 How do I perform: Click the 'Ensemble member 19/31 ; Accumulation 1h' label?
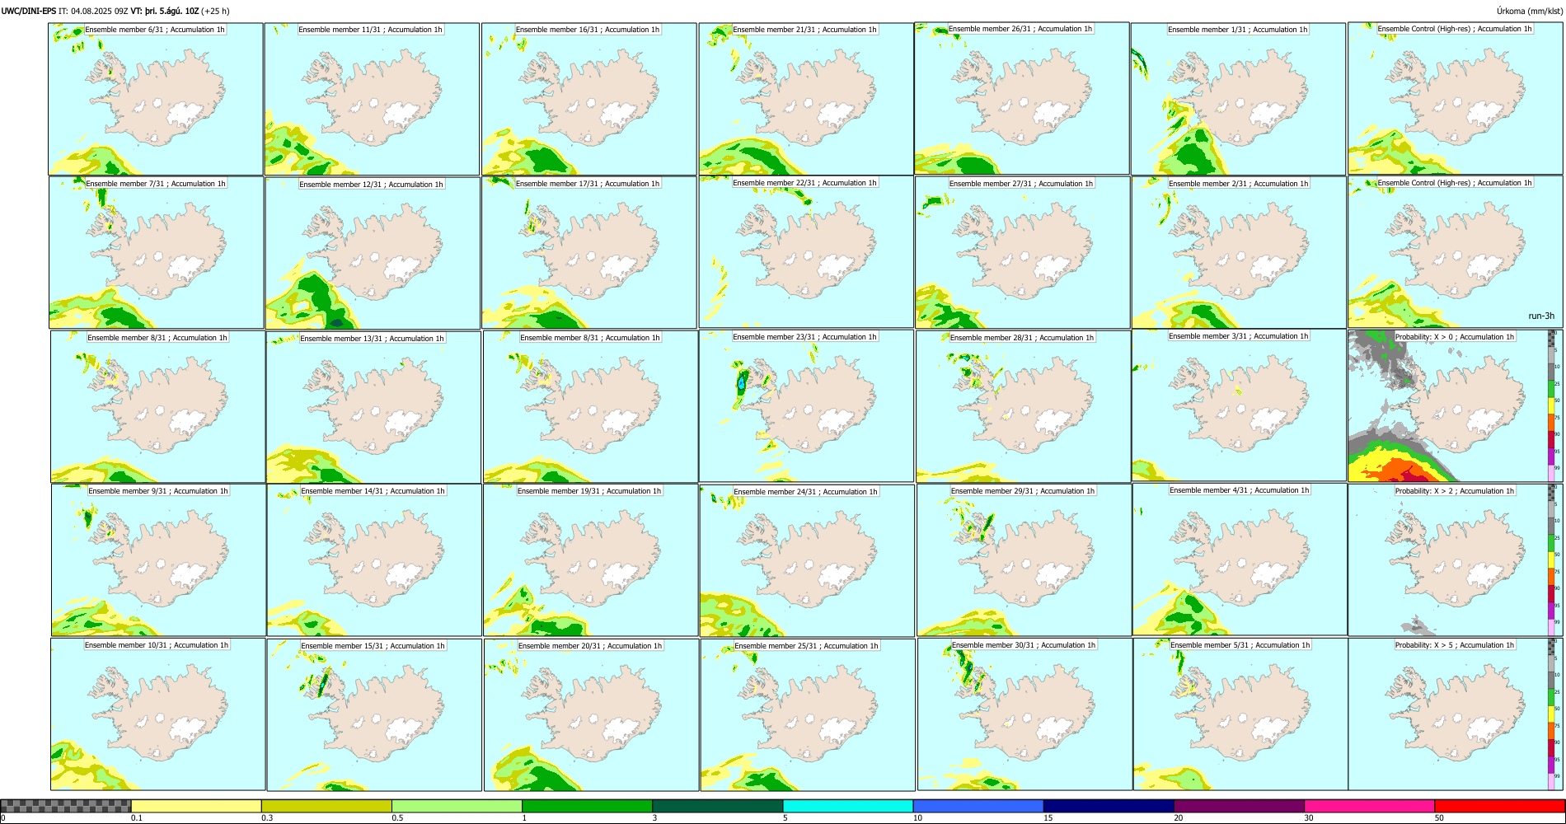click(589, 491)
